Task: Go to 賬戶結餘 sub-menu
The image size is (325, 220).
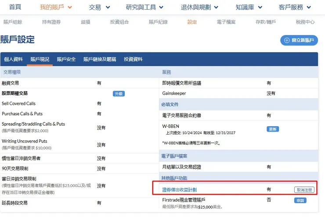Action: pyautogui.click(x=13, y=22)
